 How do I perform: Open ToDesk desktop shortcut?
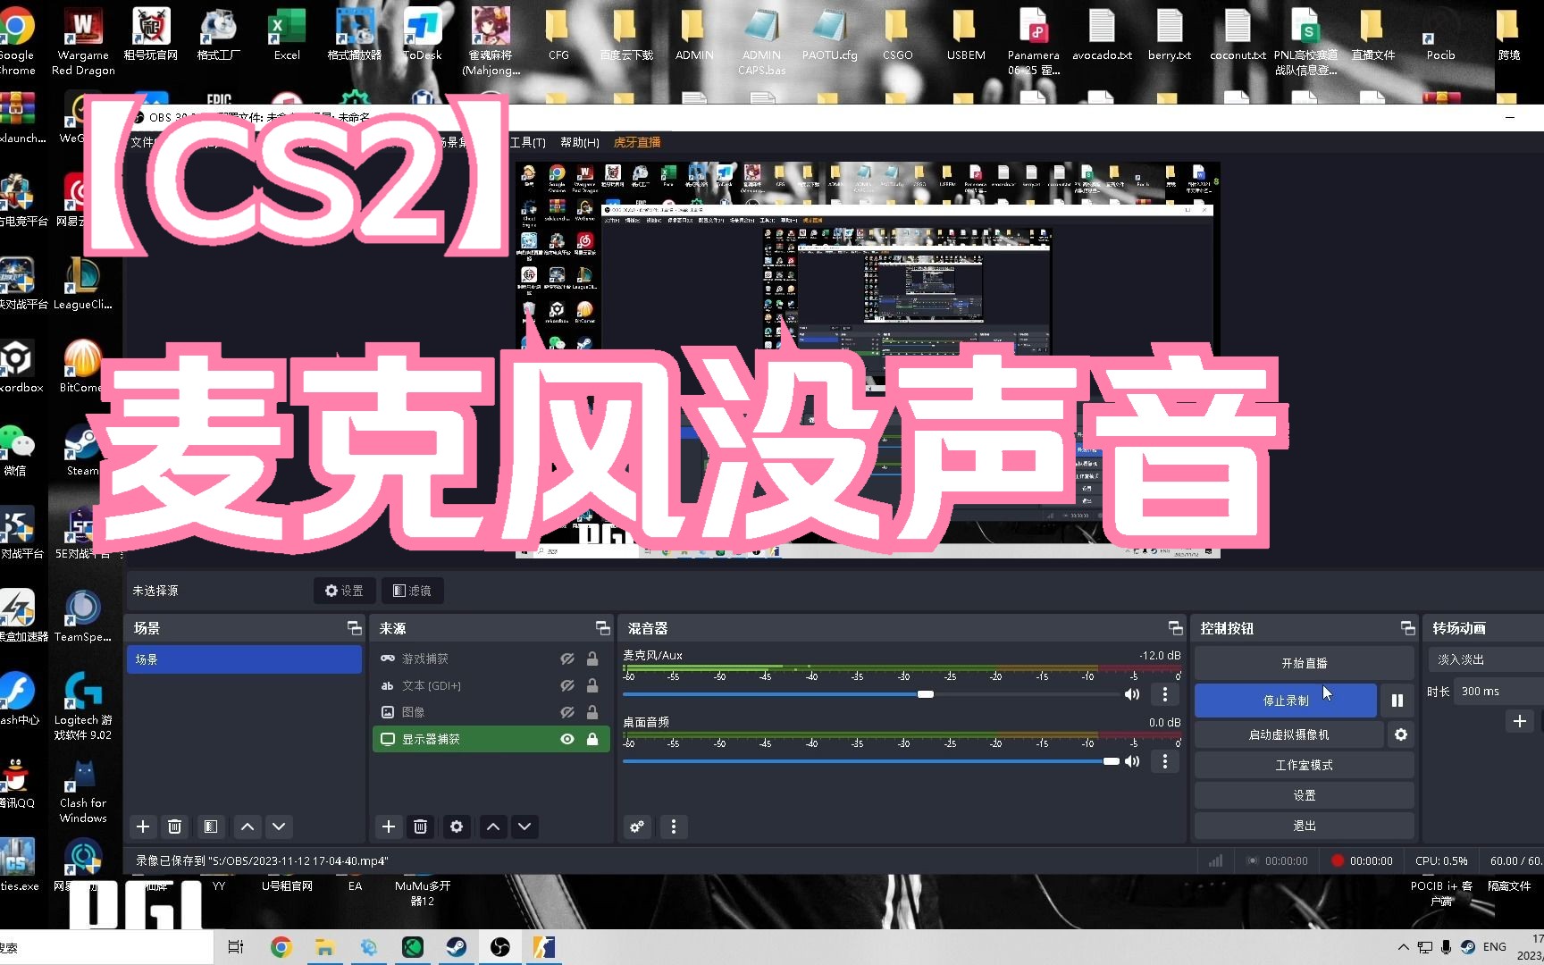[423, 34]
